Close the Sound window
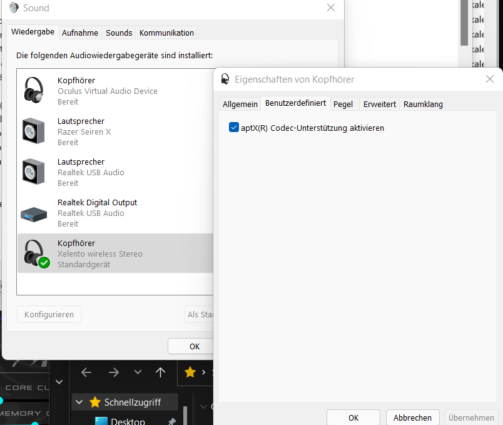Screen dimensions: 503x425 pos(331,8)
